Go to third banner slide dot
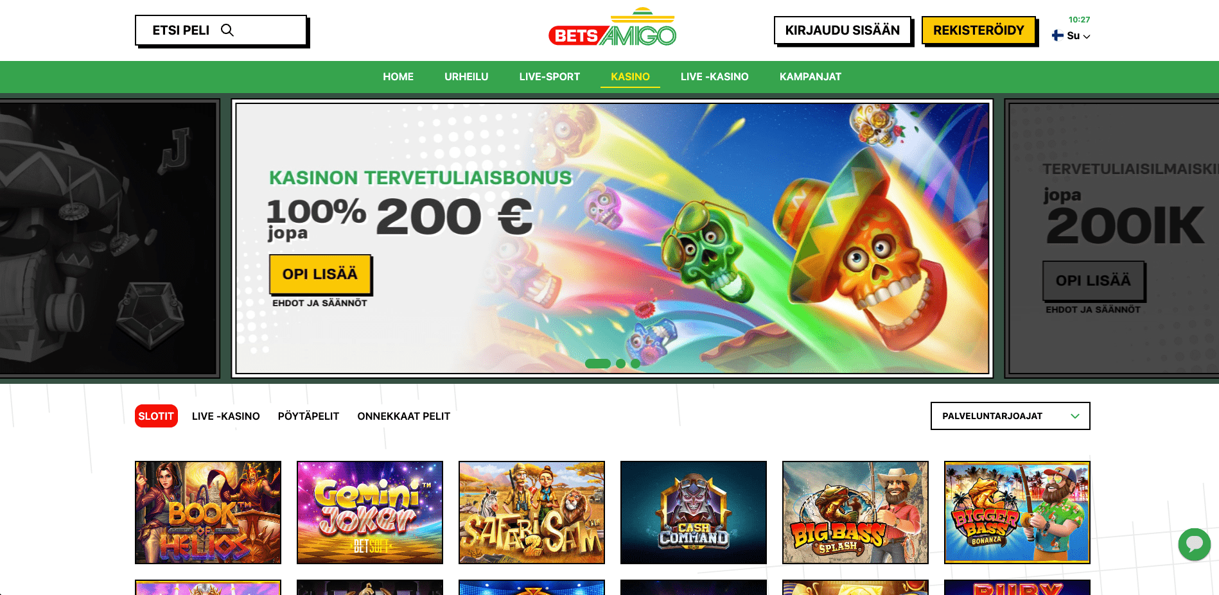 (635, 363)
